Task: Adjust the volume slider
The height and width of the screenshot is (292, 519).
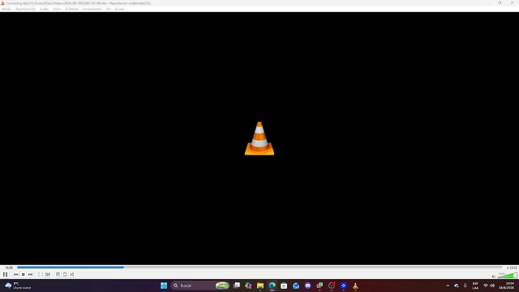Action: [x=507, y=276]
